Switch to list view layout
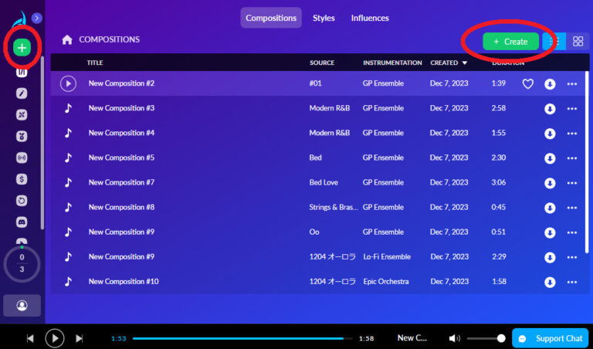The image size is (593, 349). point(554,41)
